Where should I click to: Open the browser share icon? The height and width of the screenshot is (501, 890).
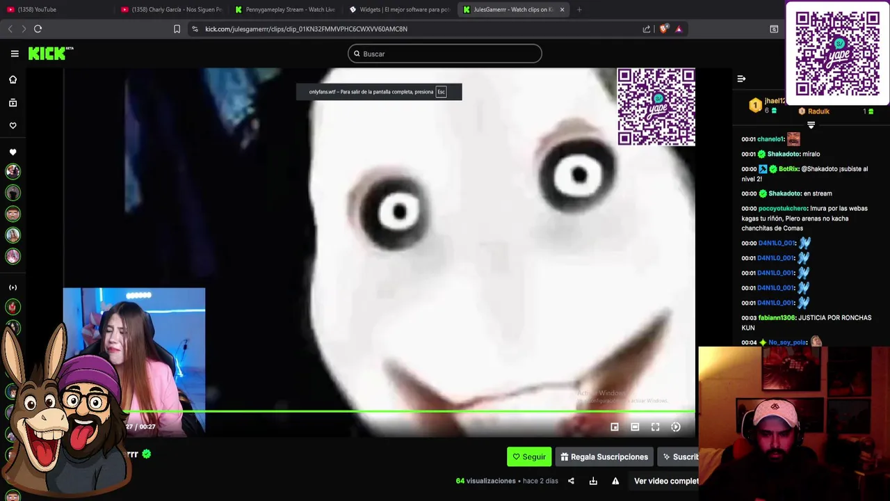[x=647, y=29]
